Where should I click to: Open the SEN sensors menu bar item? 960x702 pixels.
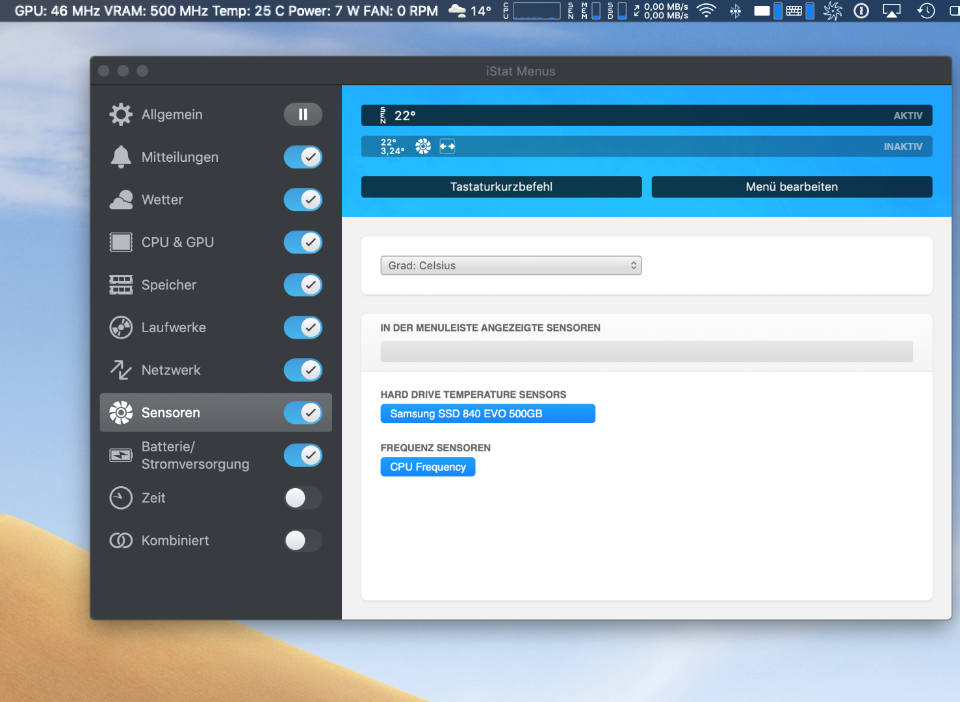[571, 10]
